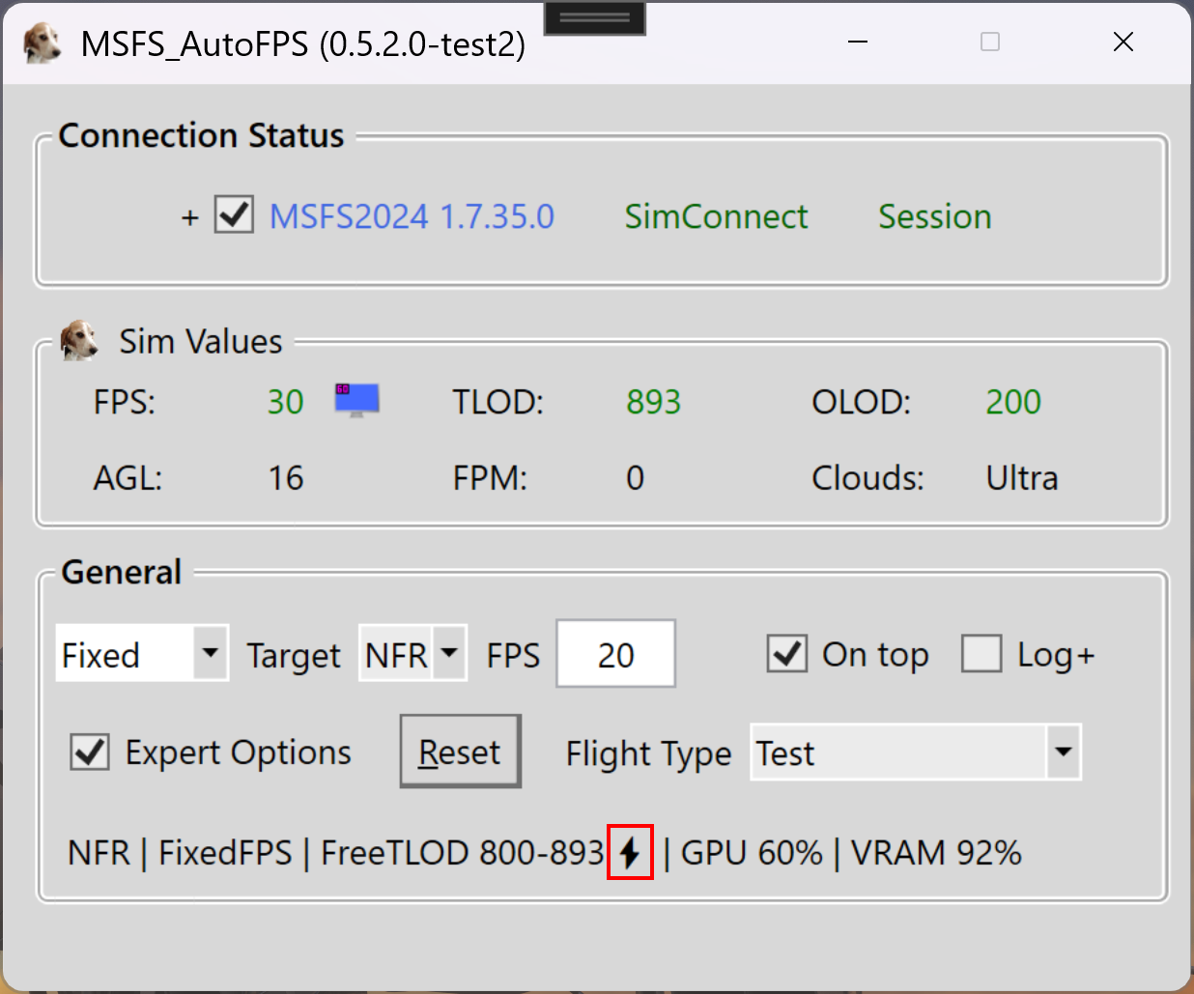This screenshot has width=1194, height=994.
Task: Click the Reset button
Action: point(460,752)
